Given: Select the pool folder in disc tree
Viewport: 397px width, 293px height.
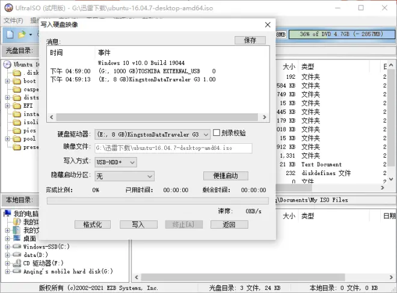Looking at the screenshot, I should click(x=25, y=139).
